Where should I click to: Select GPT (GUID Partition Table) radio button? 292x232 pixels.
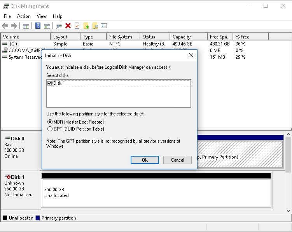click(50, 129)
